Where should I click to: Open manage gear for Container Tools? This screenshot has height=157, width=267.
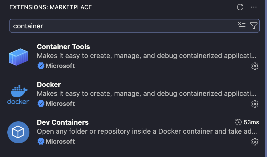(x=255, y=66)
